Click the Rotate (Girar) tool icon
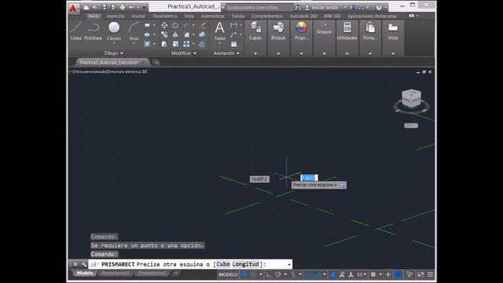This screenshot has width=503, height=283. [x=175, y=25]
